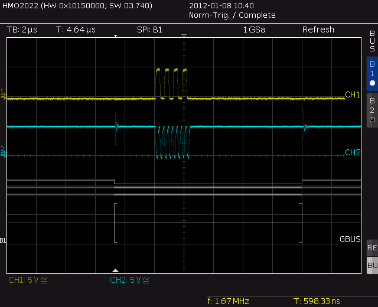Click the BU softkey on right panel
378x307 pixels.
372,266
